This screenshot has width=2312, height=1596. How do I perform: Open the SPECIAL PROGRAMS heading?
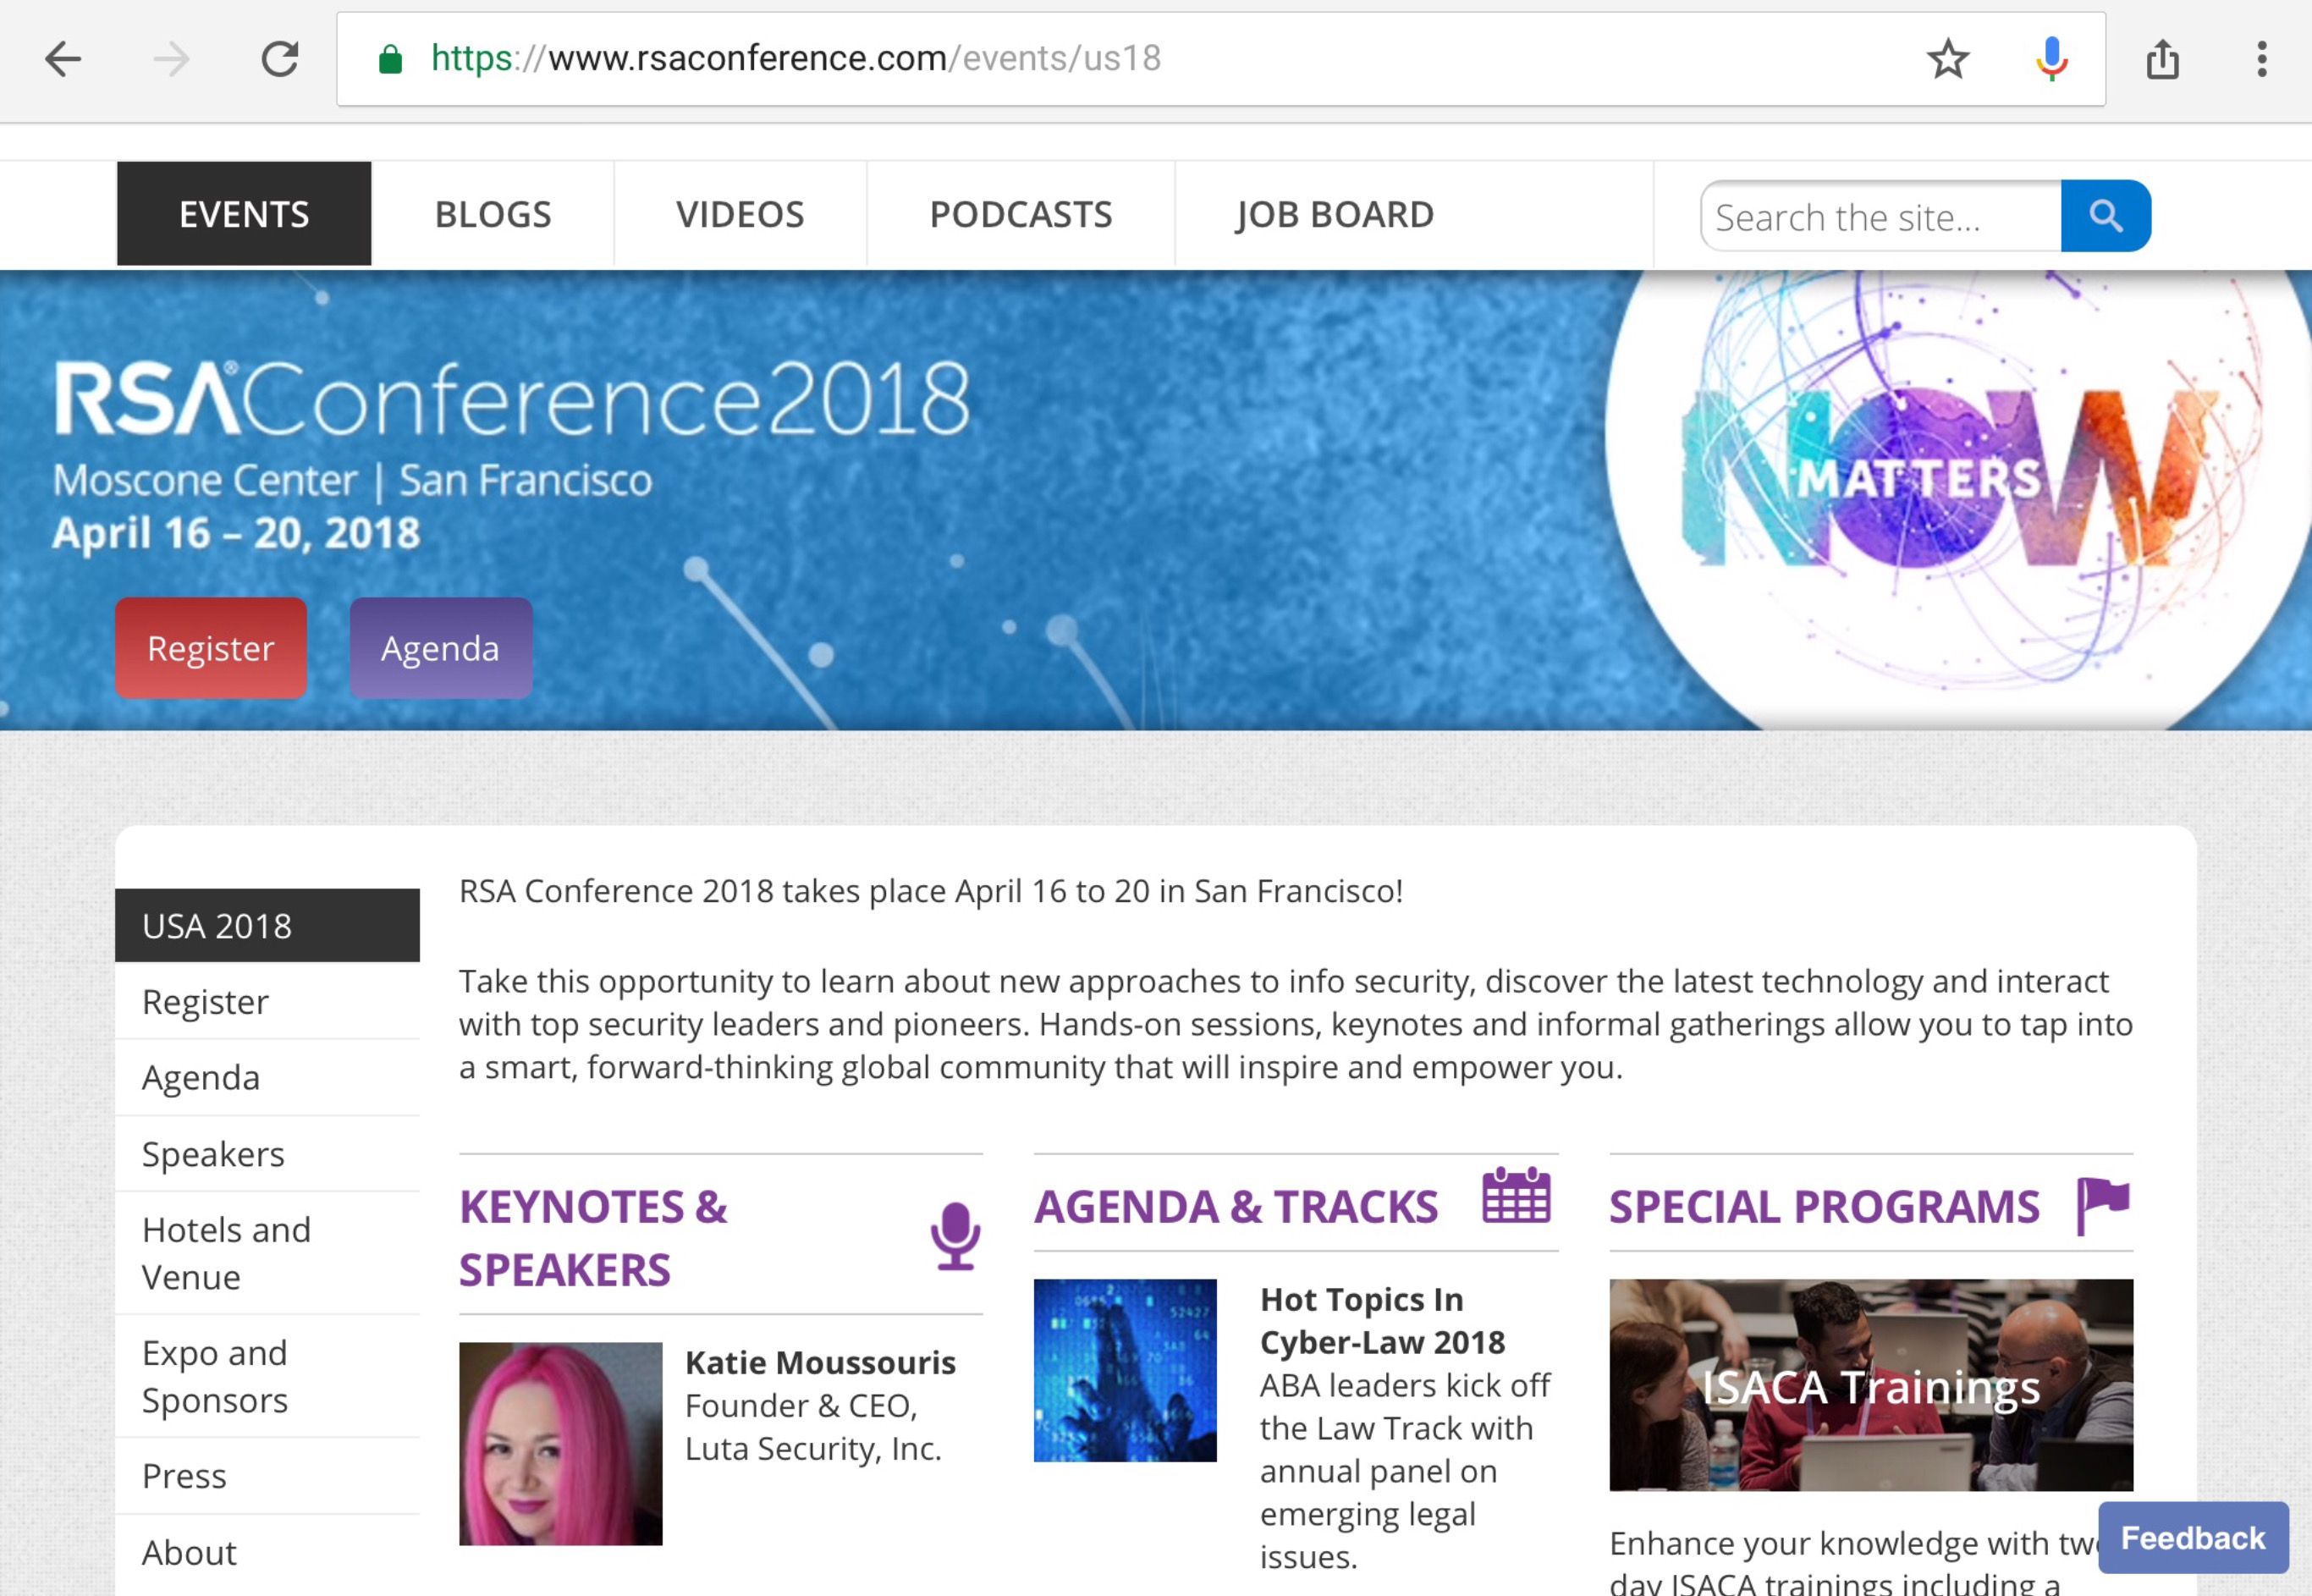click(1824, 1207)
